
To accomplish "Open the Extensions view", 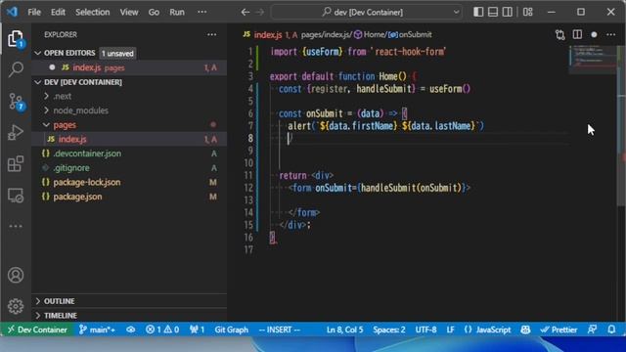I will [x=16, y=163].
